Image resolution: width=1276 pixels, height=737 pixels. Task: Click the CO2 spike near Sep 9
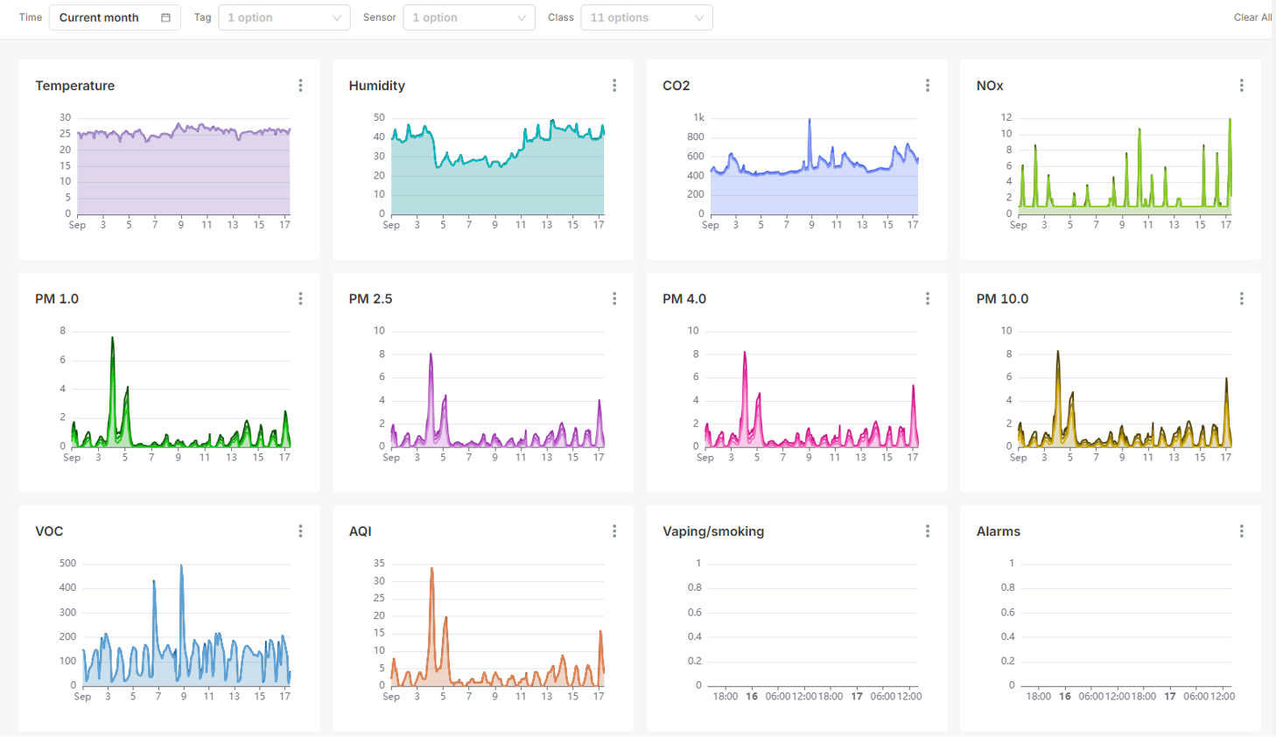click(x=810, y=121)
